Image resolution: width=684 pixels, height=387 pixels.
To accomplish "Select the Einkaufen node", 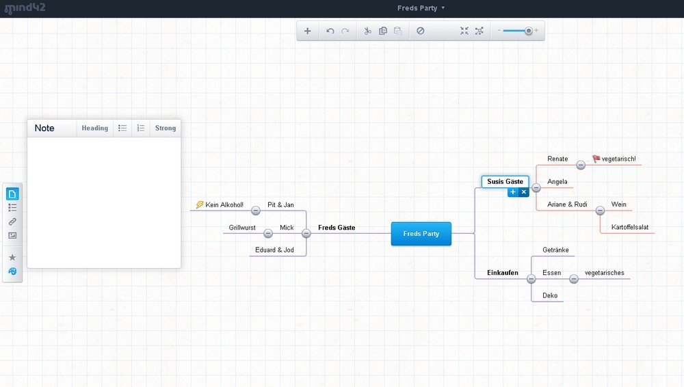I will 503,273.
